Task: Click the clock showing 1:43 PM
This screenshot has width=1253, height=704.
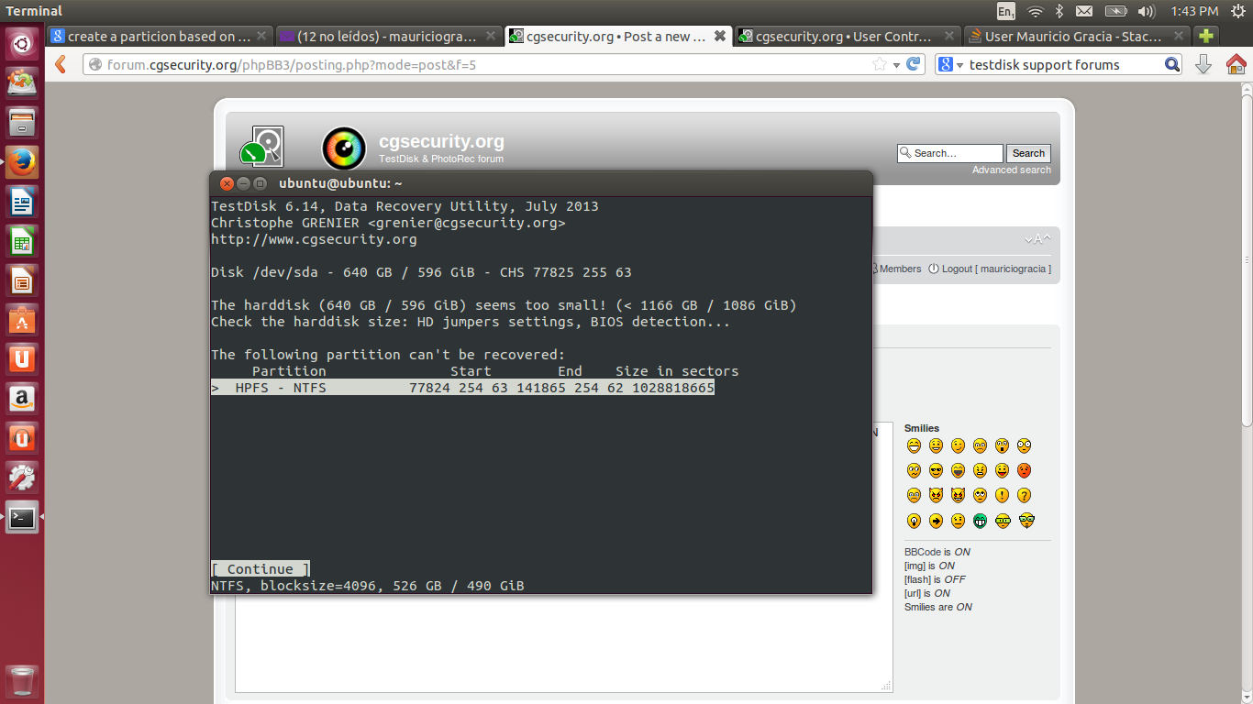Action: (x=1194, y=11)
